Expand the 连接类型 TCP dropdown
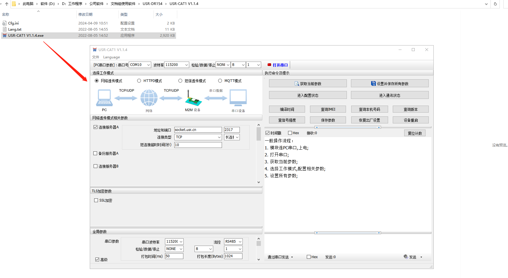The width and height of the screenshot is (508, 278). pyautogui.click(x=219, y=137)
